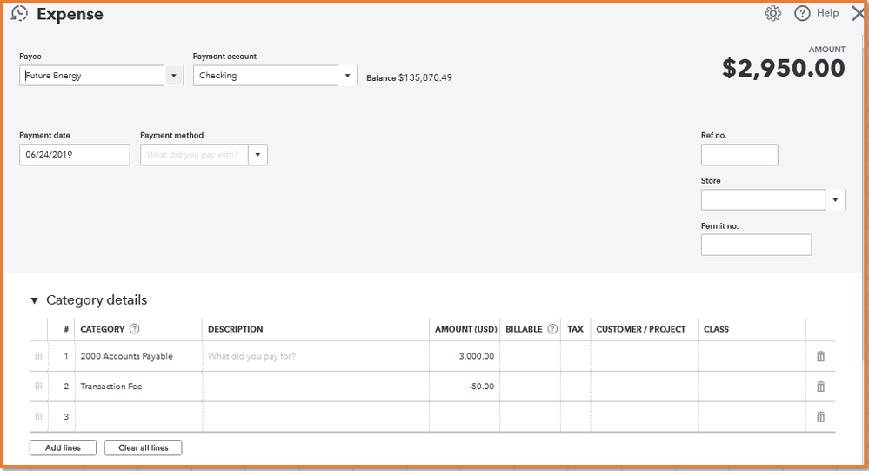Delete line 1 with trash icon
This screenshot has height=471, width=869.
point(820,356)
